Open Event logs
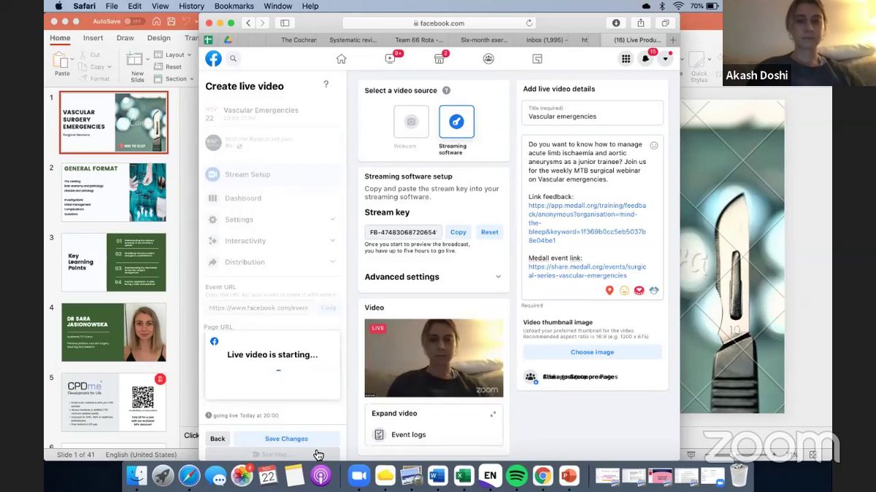 tap(434, 434)
